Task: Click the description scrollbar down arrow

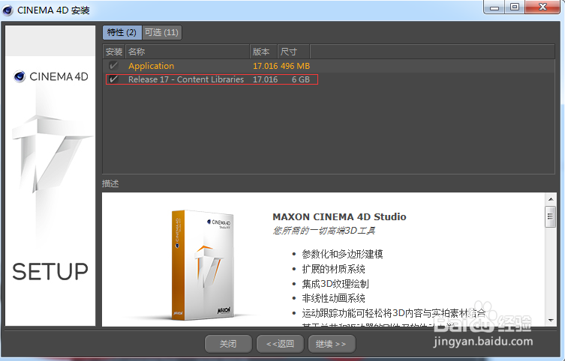Action: pos(550,320)
